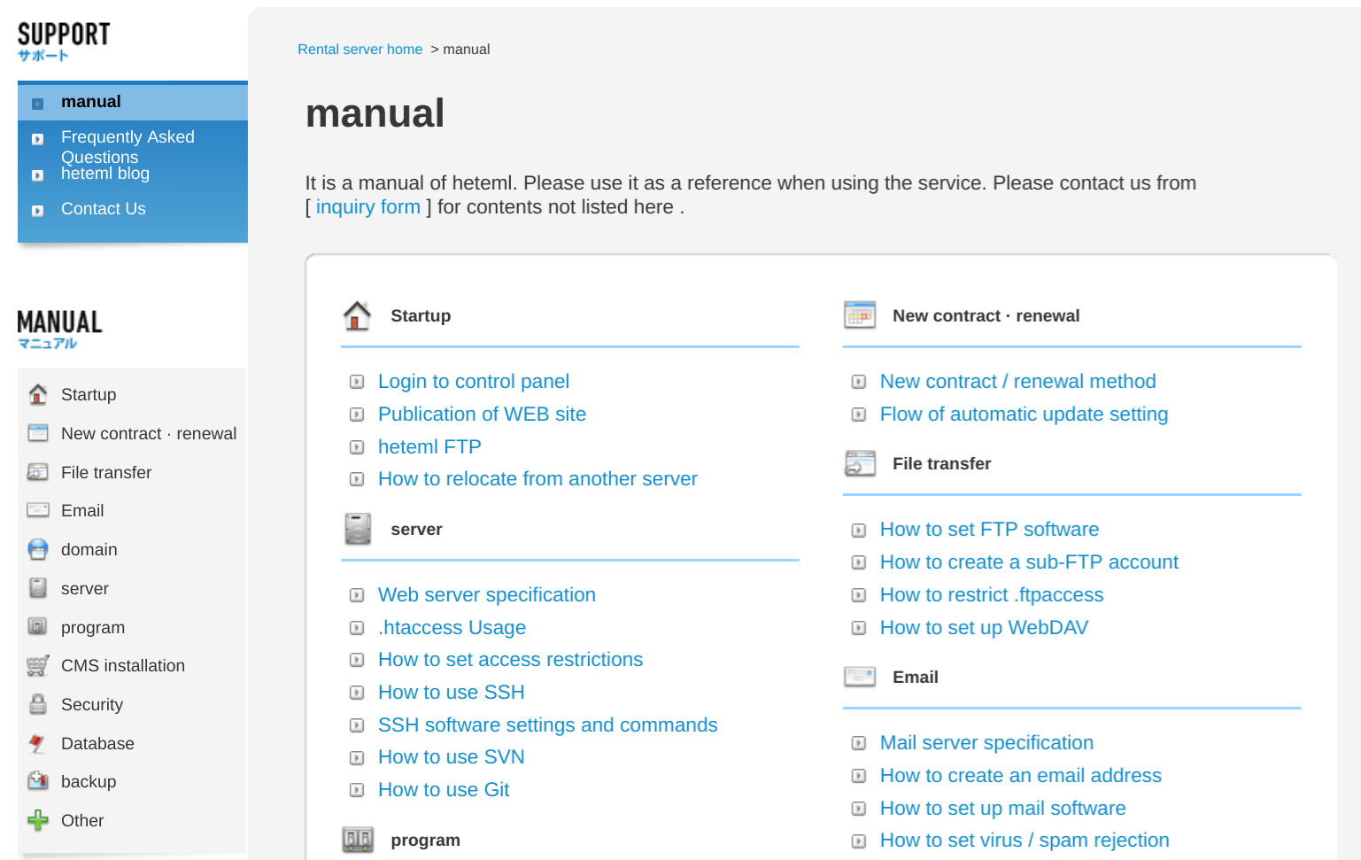Open How to set up WebDAV link
Screen dimensions: 1361x860
tap(984, 628)
